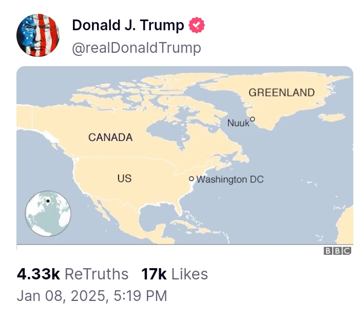361x322 pixels.
Task: Open the attached map image
Action: pos(185,155)
